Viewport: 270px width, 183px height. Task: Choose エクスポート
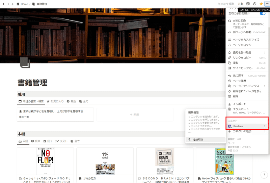(247, 110)
